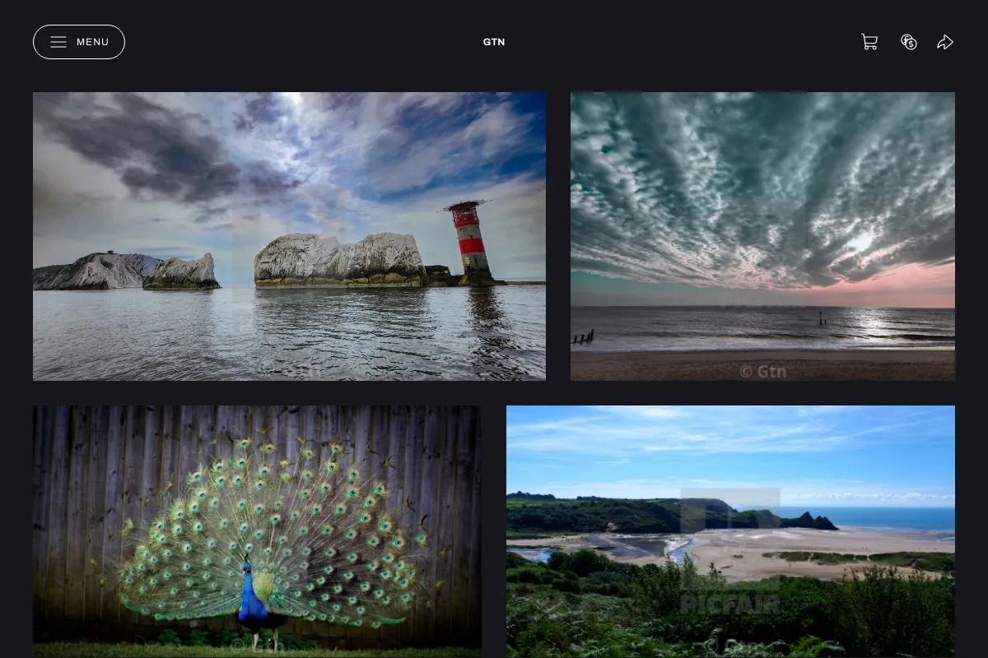Open the peacock photo

(257, 531)
